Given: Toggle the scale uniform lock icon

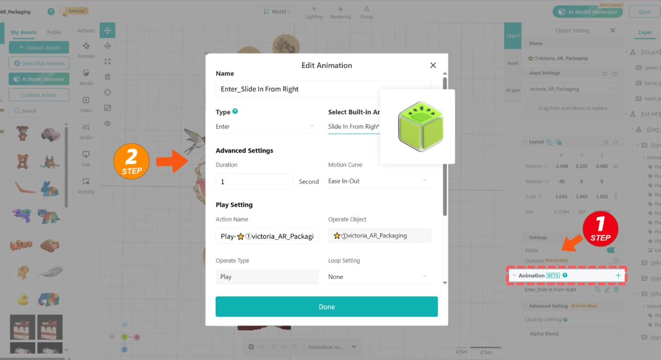Looking at the screenshot, I should click(615, 196).
